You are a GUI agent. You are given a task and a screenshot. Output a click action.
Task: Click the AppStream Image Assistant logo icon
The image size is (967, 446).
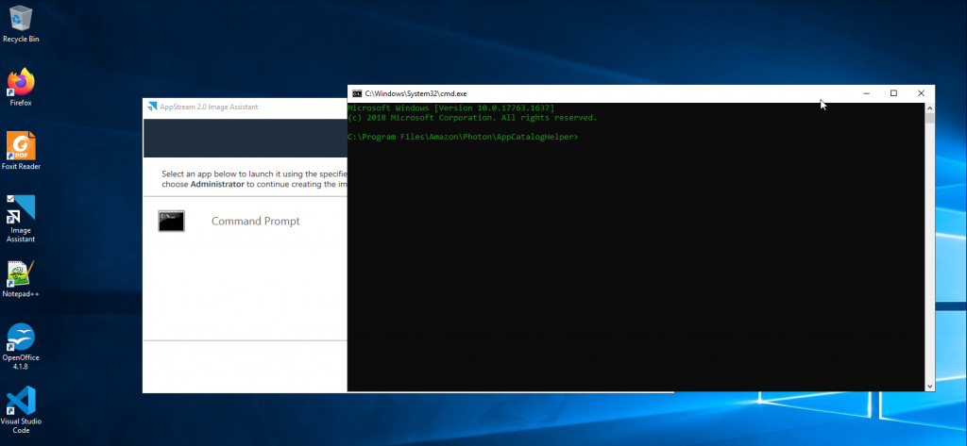pos(152,107)
